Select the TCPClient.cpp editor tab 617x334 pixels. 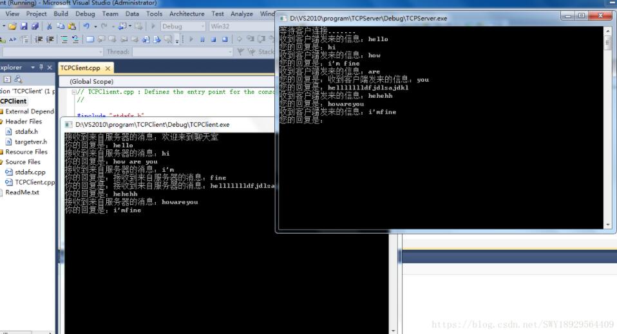pos(81,68)
